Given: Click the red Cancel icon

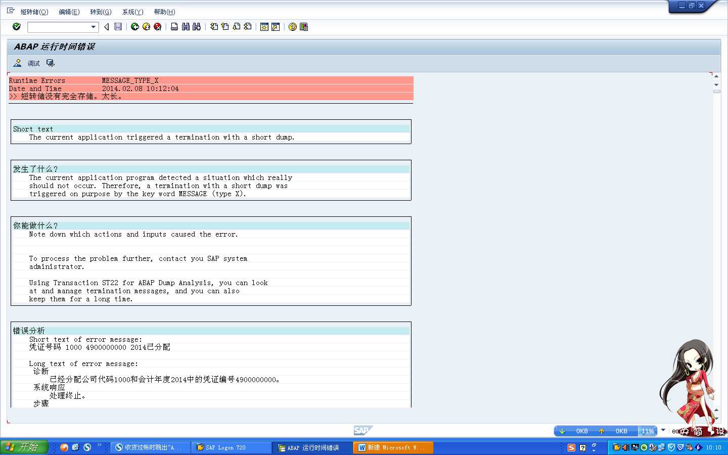Looking at the screenshot, I should point(158,27).
